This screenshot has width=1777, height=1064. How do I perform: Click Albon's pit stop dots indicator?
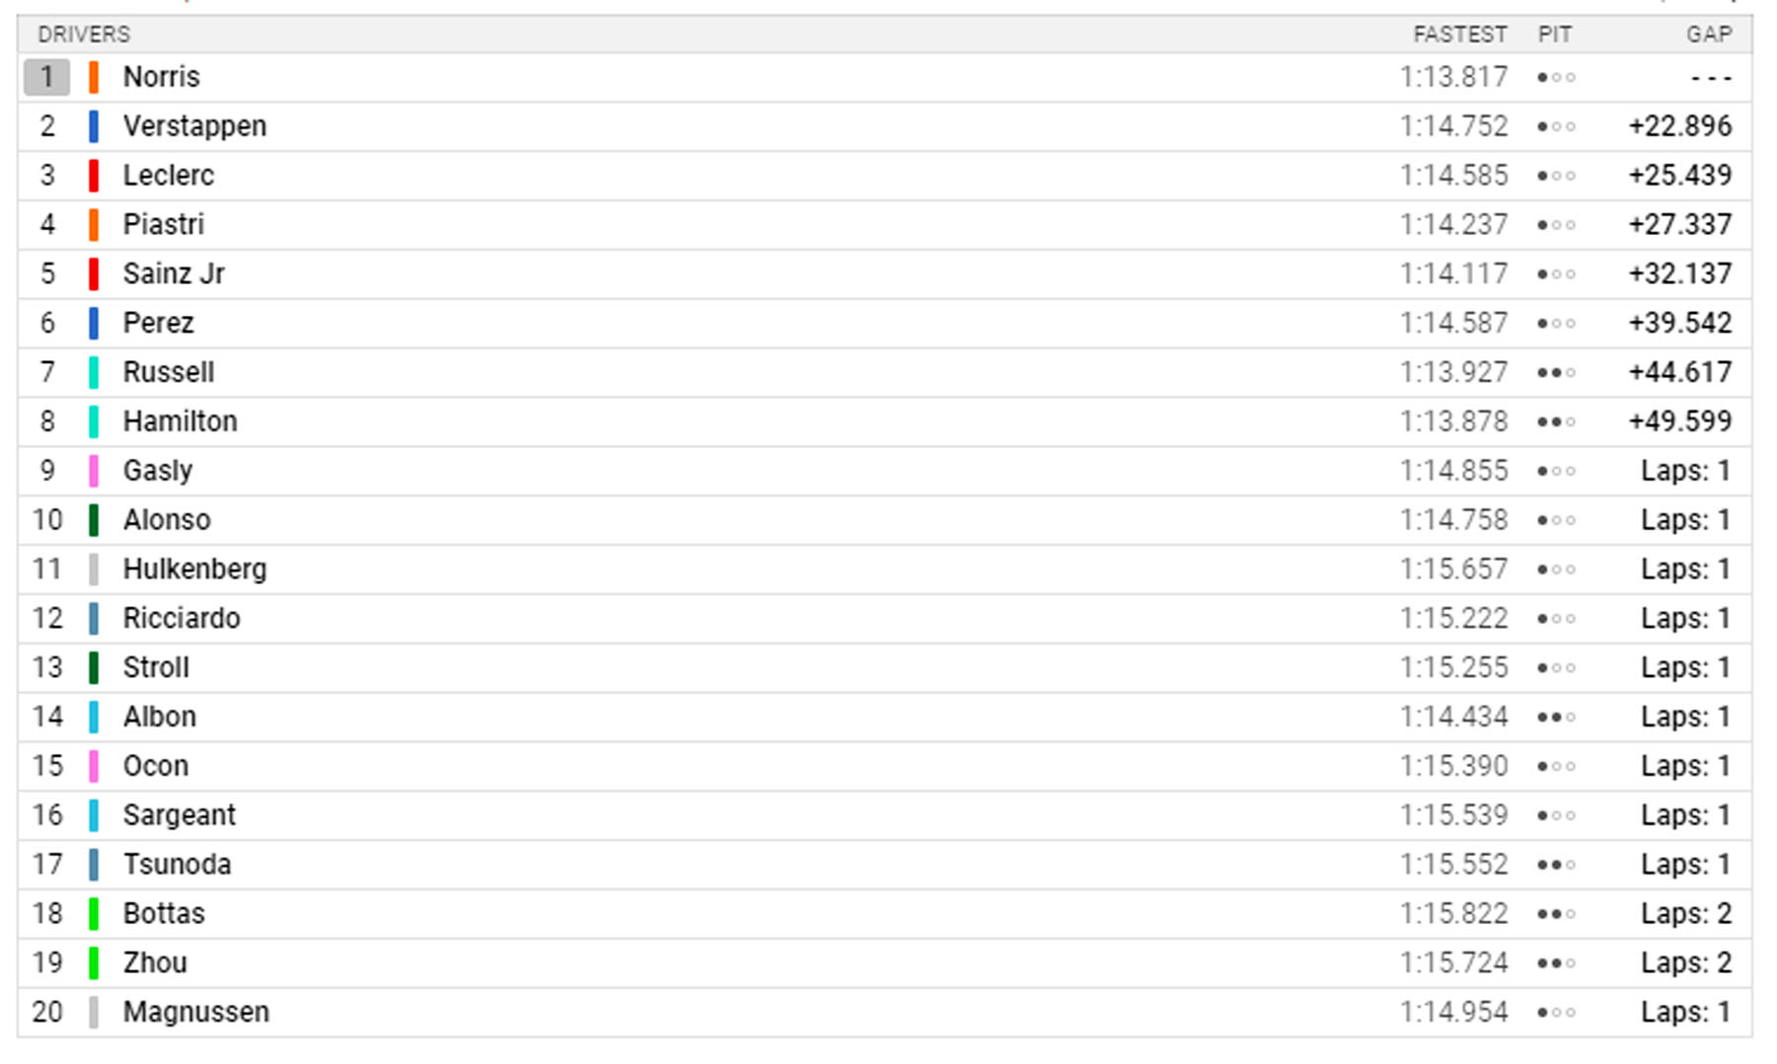point(1556,717)
